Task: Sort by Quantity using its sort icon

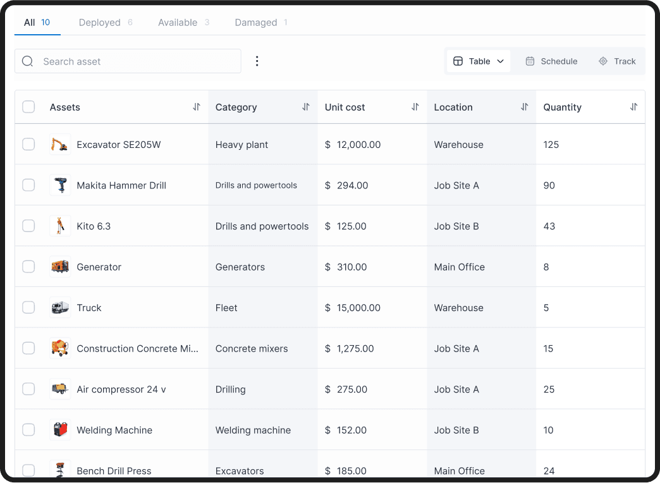Action: coord(633,107)
